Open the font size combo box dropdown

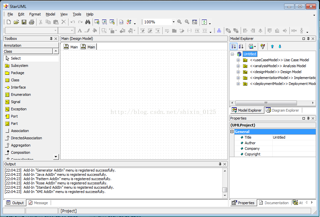coord(72,31)
